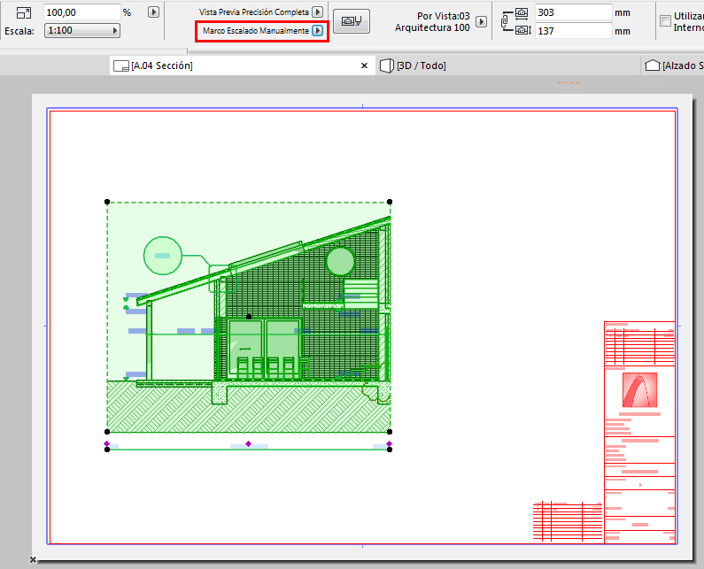
Task: Click the 303 mm width field
Action: (573, 12)
